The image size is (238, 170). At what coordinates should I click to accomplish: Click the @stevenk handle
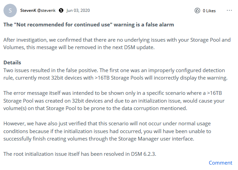coord(46,10)
